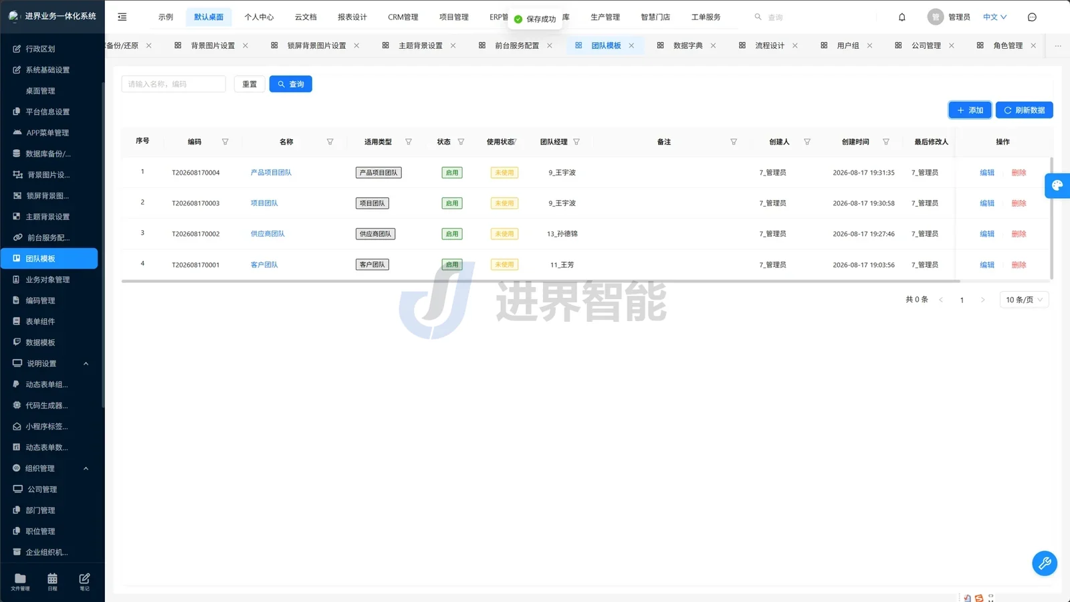The height and width of the screenshot is (602, 1070).
Task: Filter the 状态 column
Action: point(461,142)
